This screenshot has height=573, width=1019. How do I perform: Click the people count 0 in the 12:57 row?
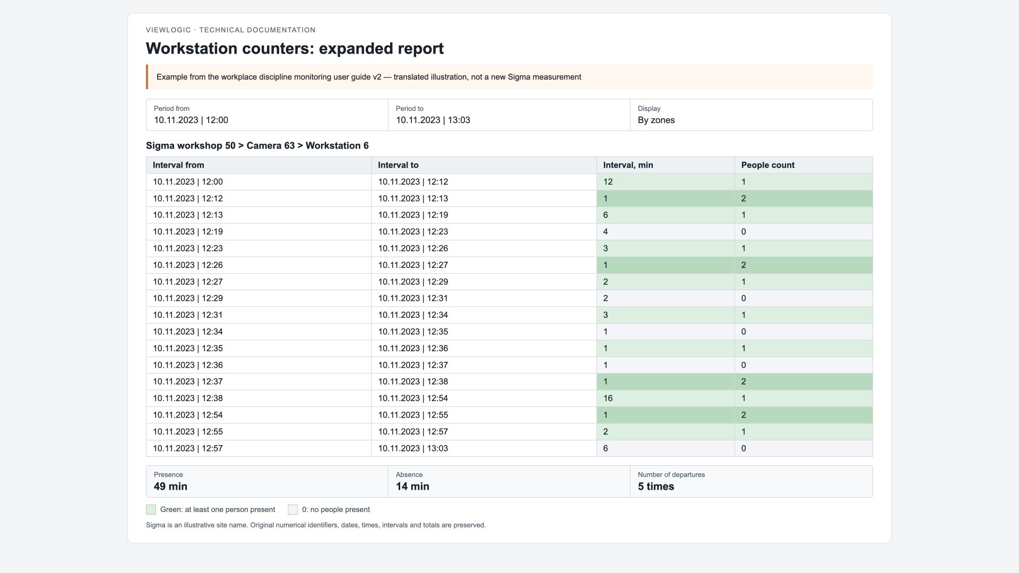coord(744,448)
